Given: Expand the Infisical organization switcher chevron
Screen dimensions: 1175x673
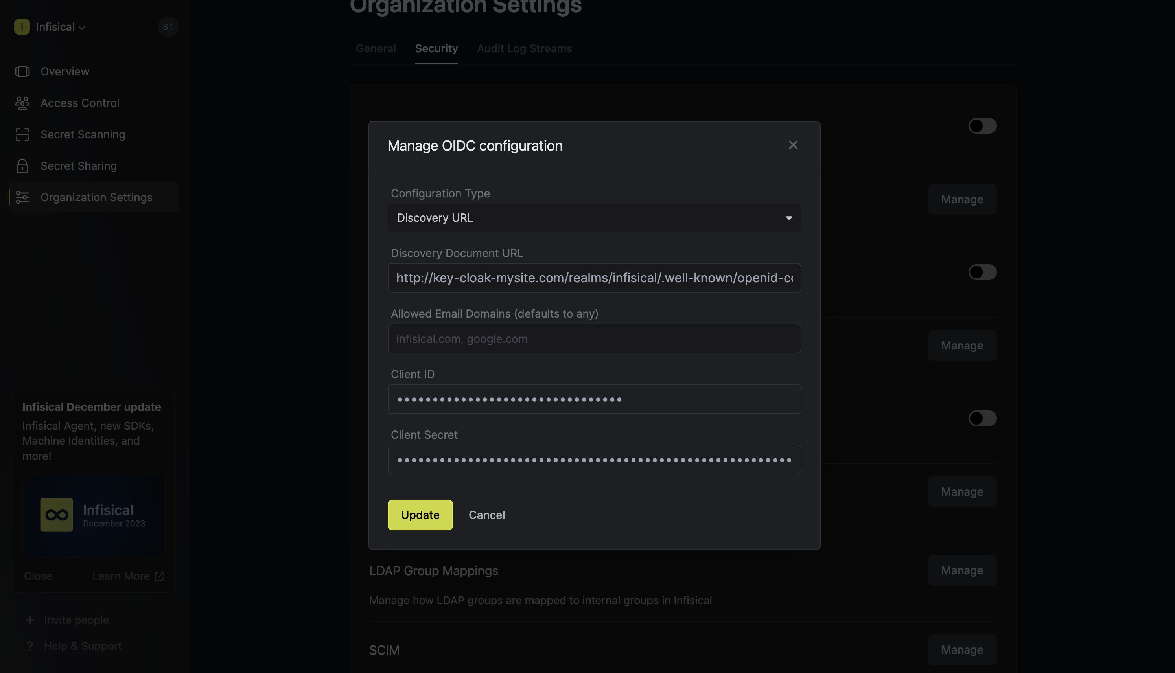Looking at the screenshot, I should (82, 28).
